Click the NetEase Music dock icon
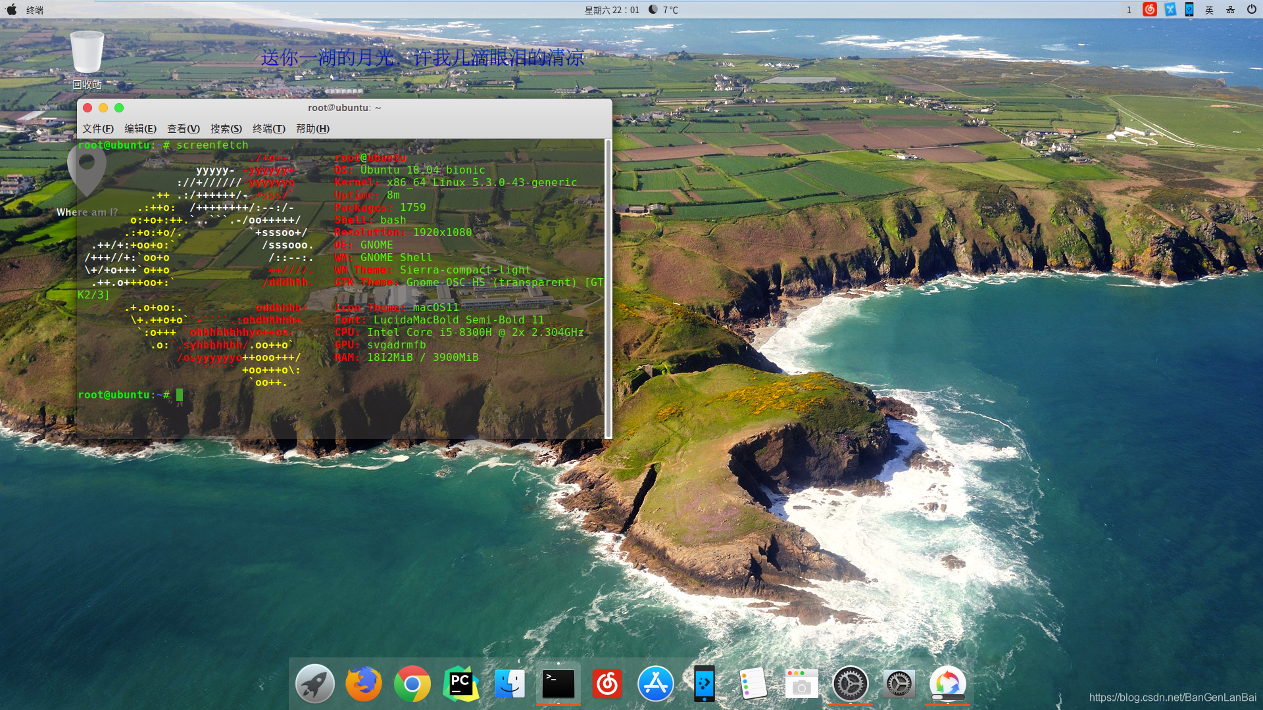The image size is (1263, 710). pos(607,684)
